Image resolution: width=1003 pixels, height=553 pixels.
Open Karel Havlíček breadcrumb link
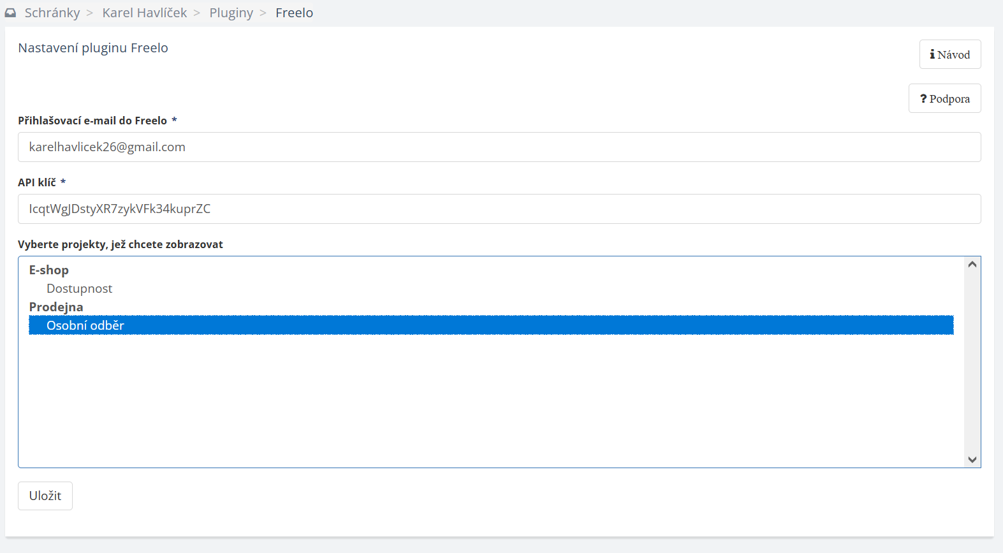coord(145,13)
